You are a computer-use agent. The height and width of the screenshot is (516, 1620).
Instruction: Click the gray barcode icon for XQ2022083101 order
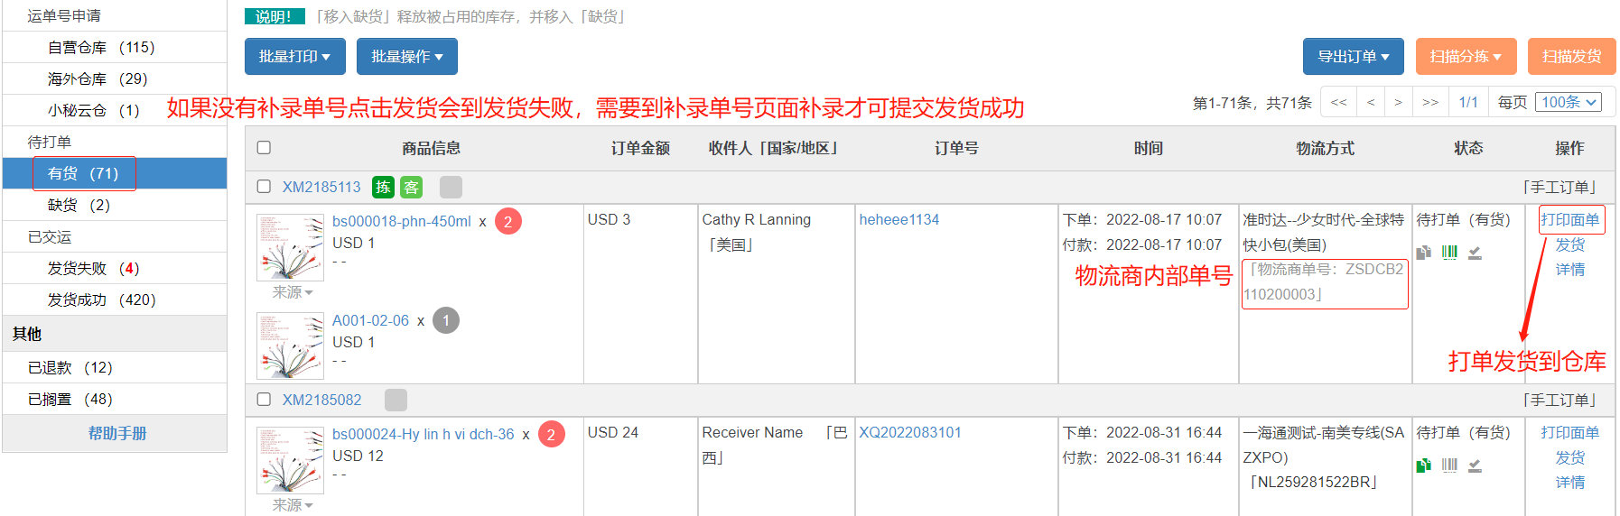1449,465
